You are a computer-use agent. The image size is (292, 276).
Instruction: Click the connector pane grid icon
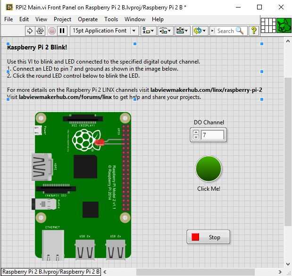[268, 25]
